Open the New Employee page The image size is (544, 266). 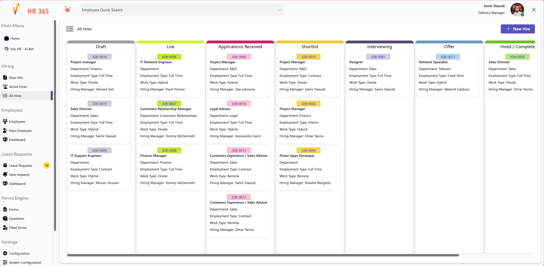[20, 130]
